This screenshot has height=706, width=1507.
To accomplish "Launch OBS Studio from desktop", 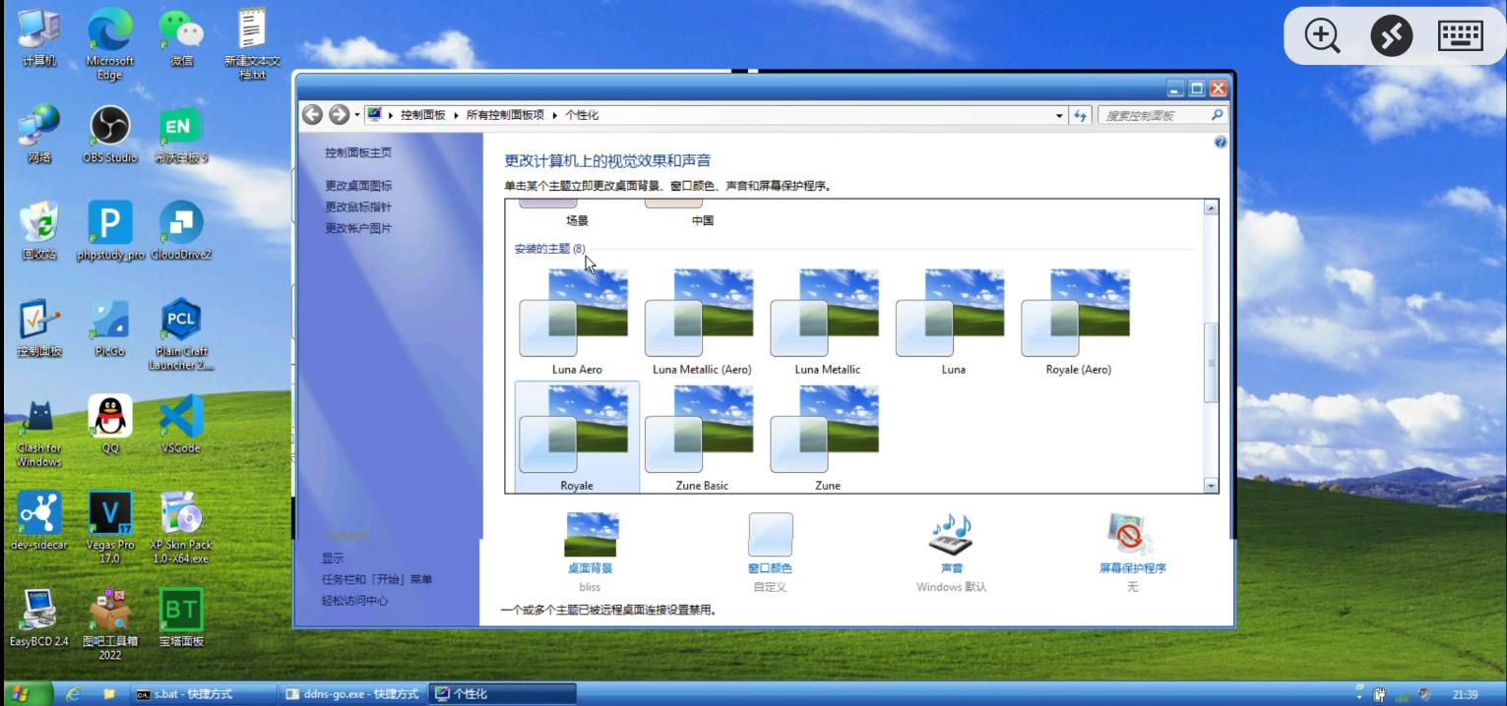I will click(110, 135).
